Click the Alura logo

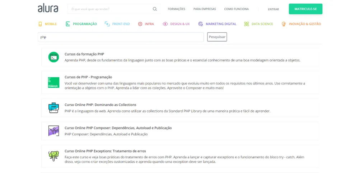pyautogui.click(x=48, y=8)
